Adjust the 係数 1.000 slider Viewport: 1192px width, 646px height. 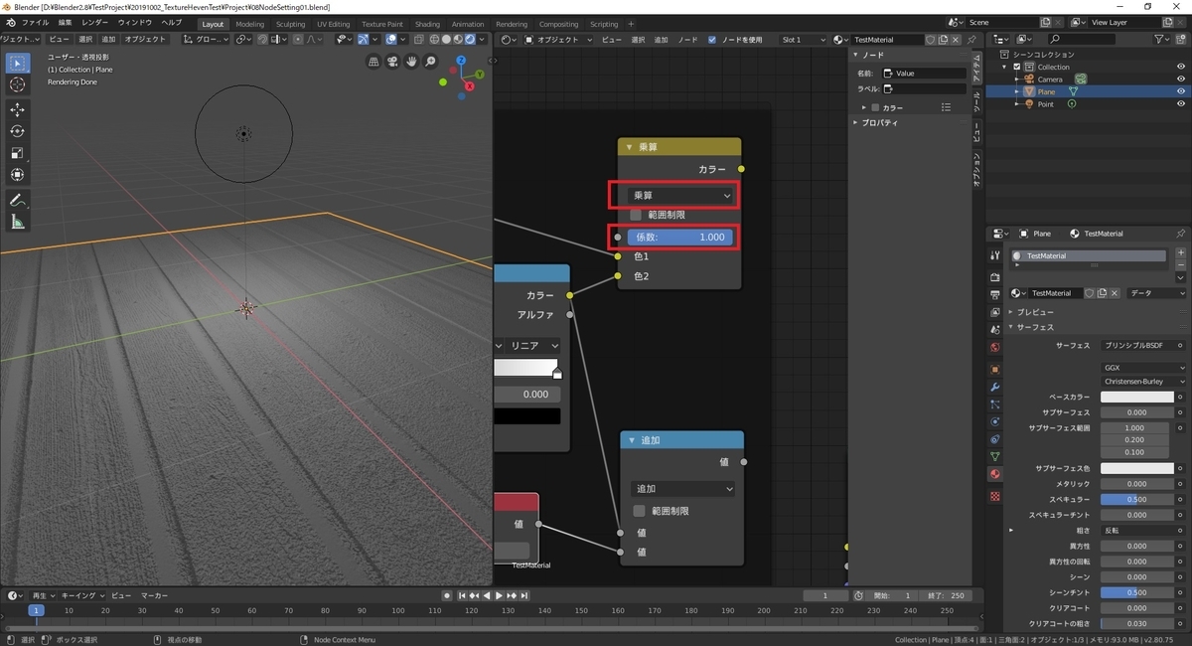(x=679, y=238)
